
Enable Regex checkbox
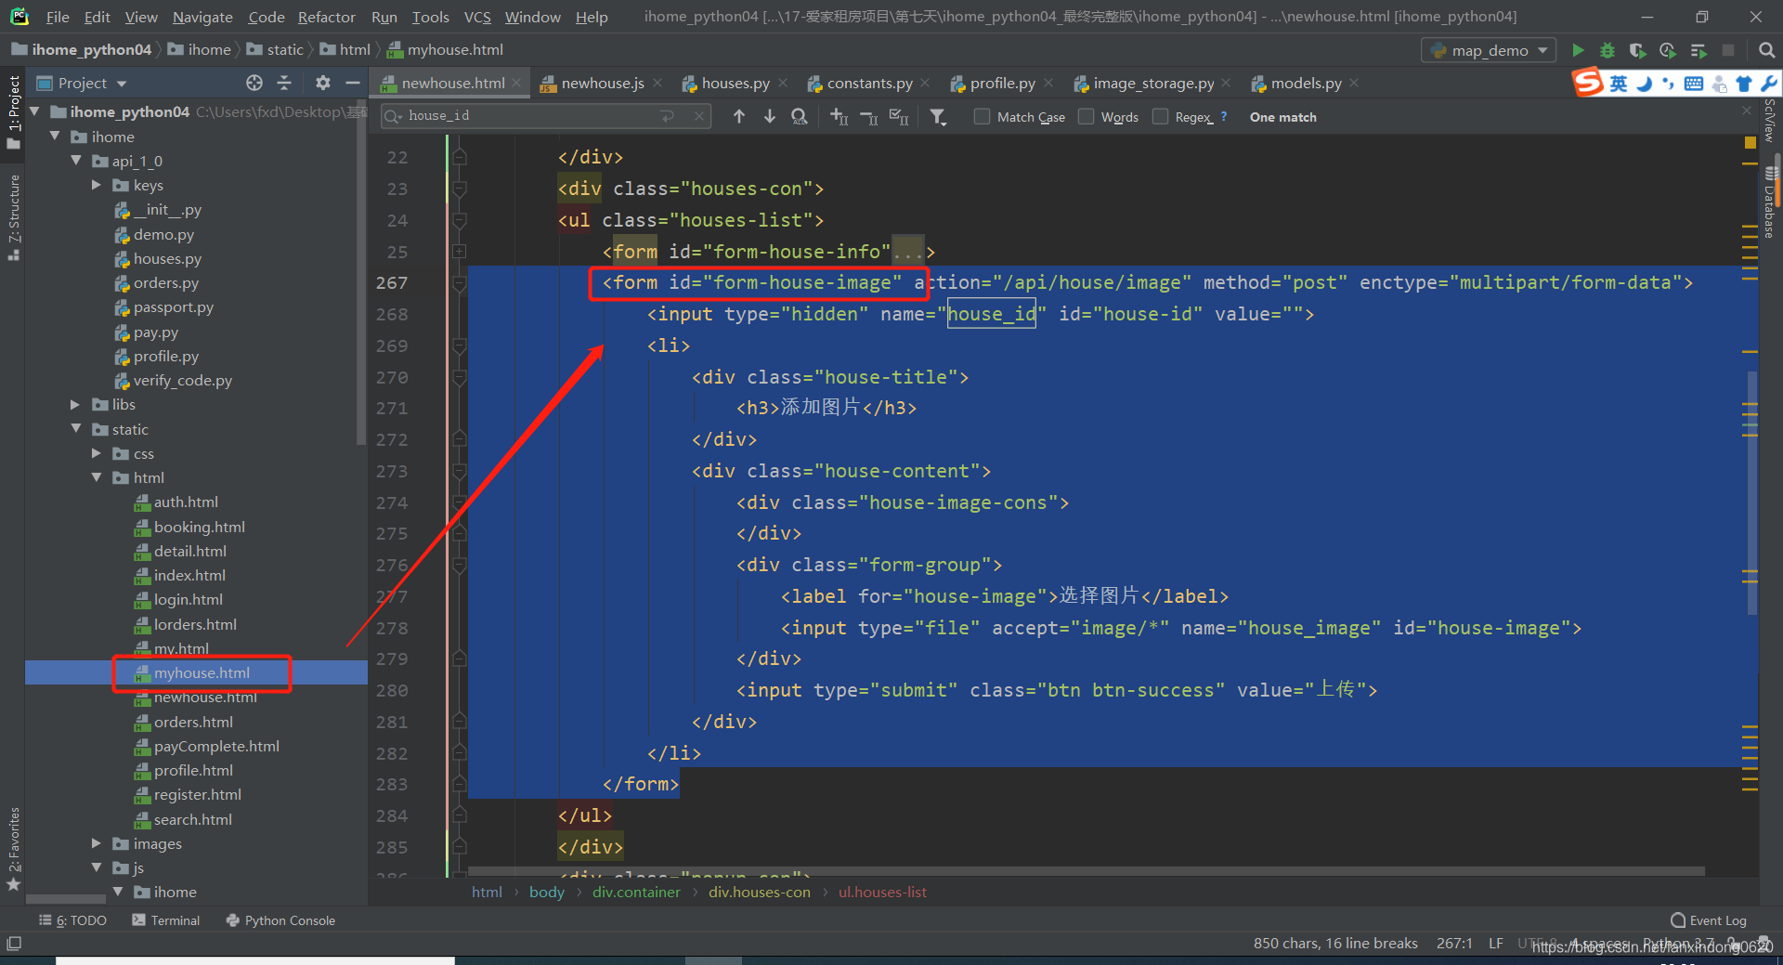click(x=1160, y=116)
